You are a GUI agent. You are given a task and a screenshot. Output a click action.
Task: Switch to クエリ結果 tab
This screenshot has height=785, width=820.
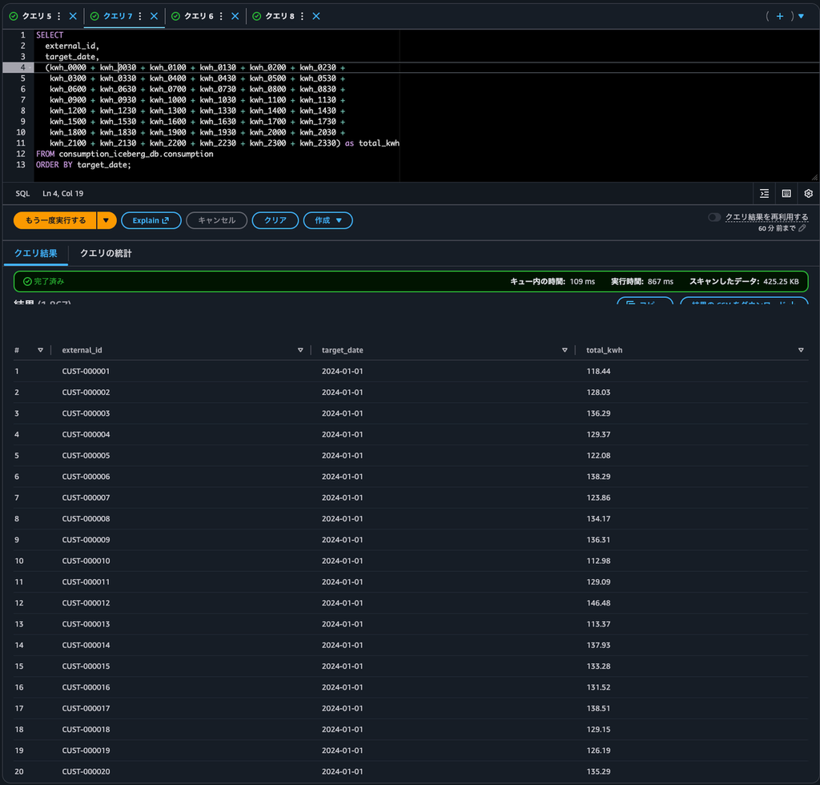[35, 254]
